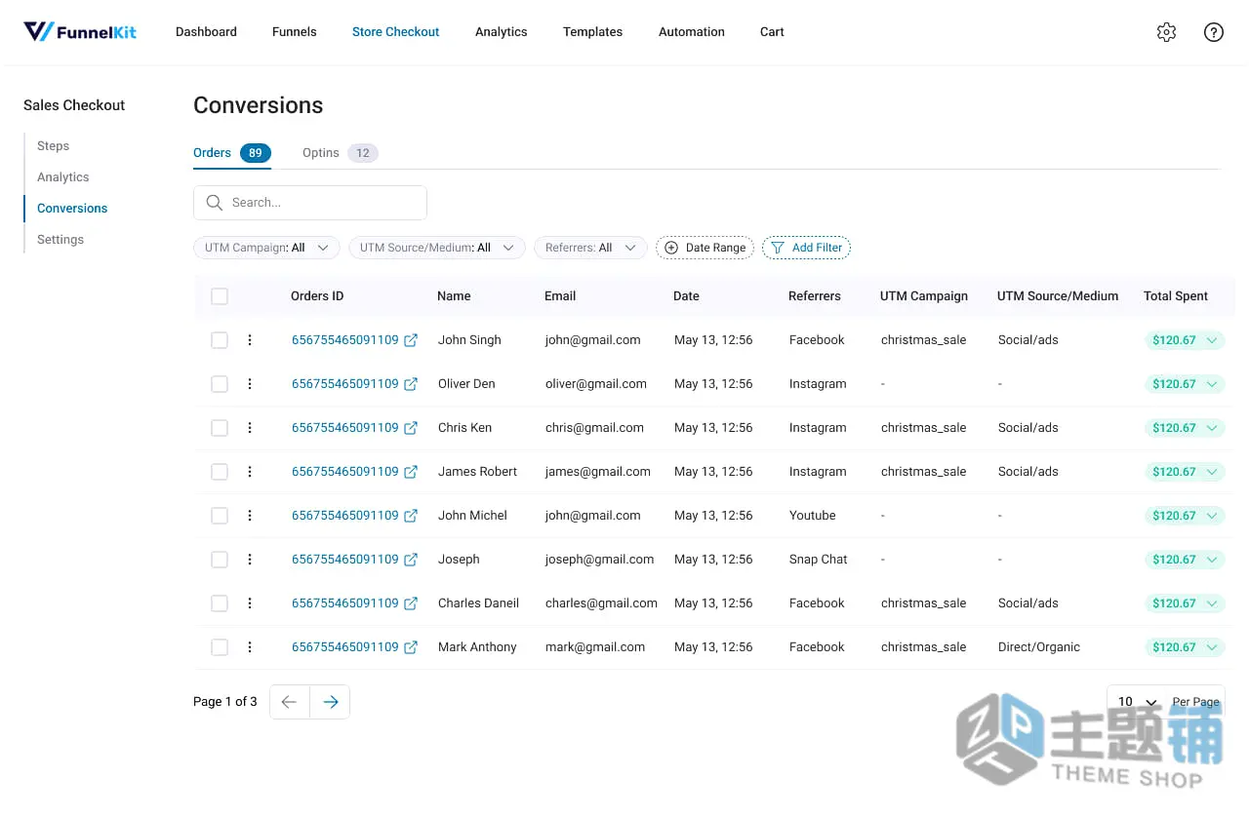Open the per page count dropdown
This screenshot has height=816, width=1249.
[1137, 702]
